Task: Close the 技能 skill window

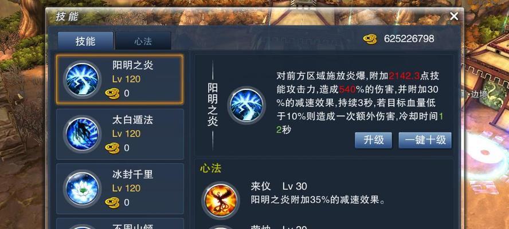Action: 454,16
